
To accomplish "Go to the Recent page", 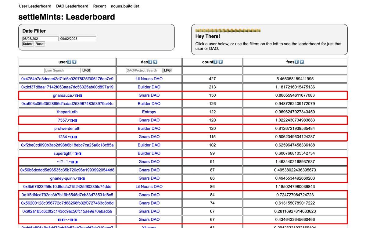I will click(x=100, y=6).
